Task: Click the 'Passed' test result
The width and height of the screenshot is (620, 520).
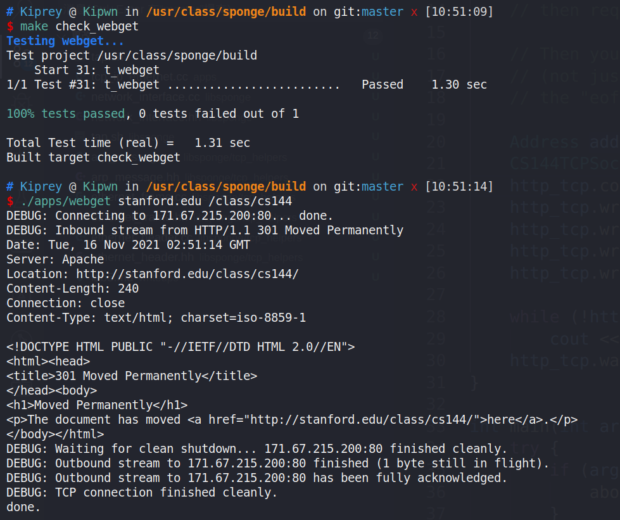Action: click(382, 84)
